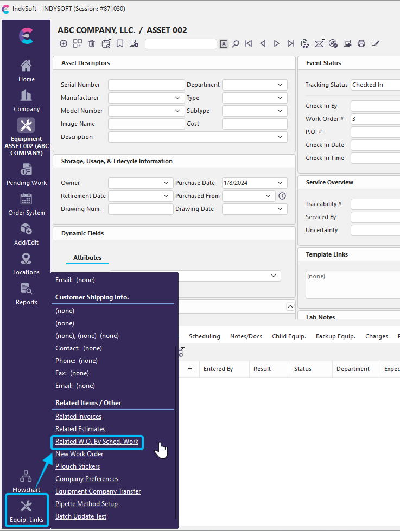Open the Pending Work sidebar item
The image size is (400, 531).
pyautogui.click(x=26, y=175)
